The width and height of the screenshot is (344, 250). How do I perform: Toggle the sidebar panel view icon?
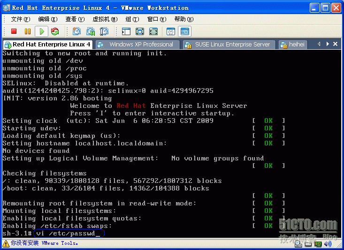click(126, 31)
